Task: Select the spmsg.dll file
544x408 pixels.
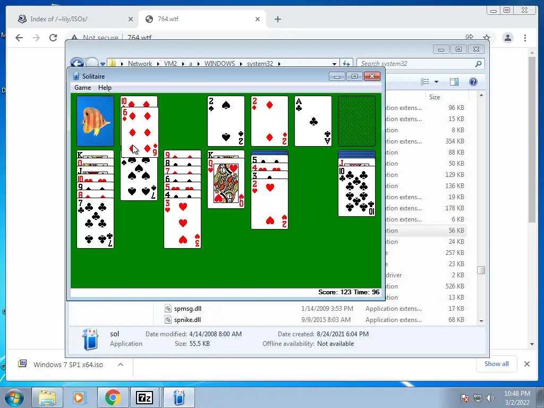Action: point(188,309)
